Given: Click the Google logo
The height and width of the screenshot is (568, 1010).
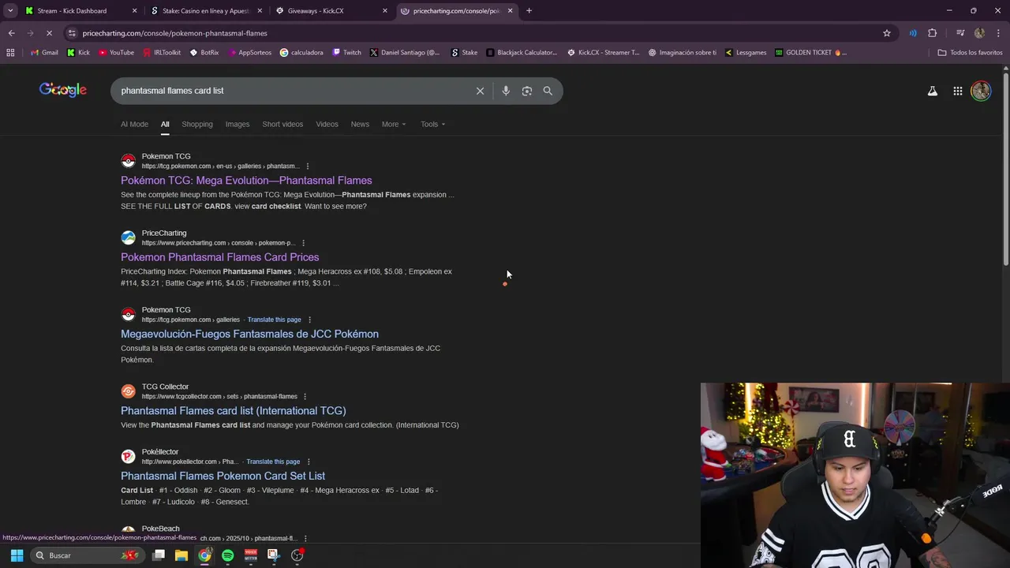Looking at the screenshot, I should click(x=63, y=90).
